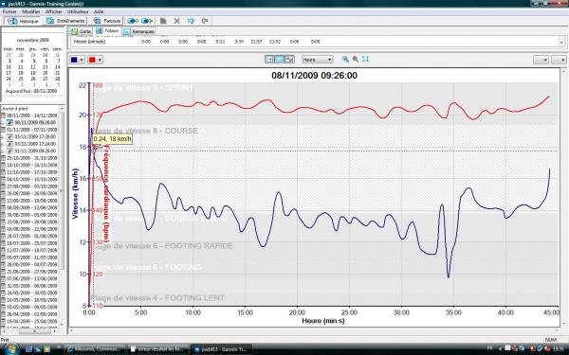569x355 pixels.
Task: Click the totals table scroll down arrow
Action: point(561,43)
